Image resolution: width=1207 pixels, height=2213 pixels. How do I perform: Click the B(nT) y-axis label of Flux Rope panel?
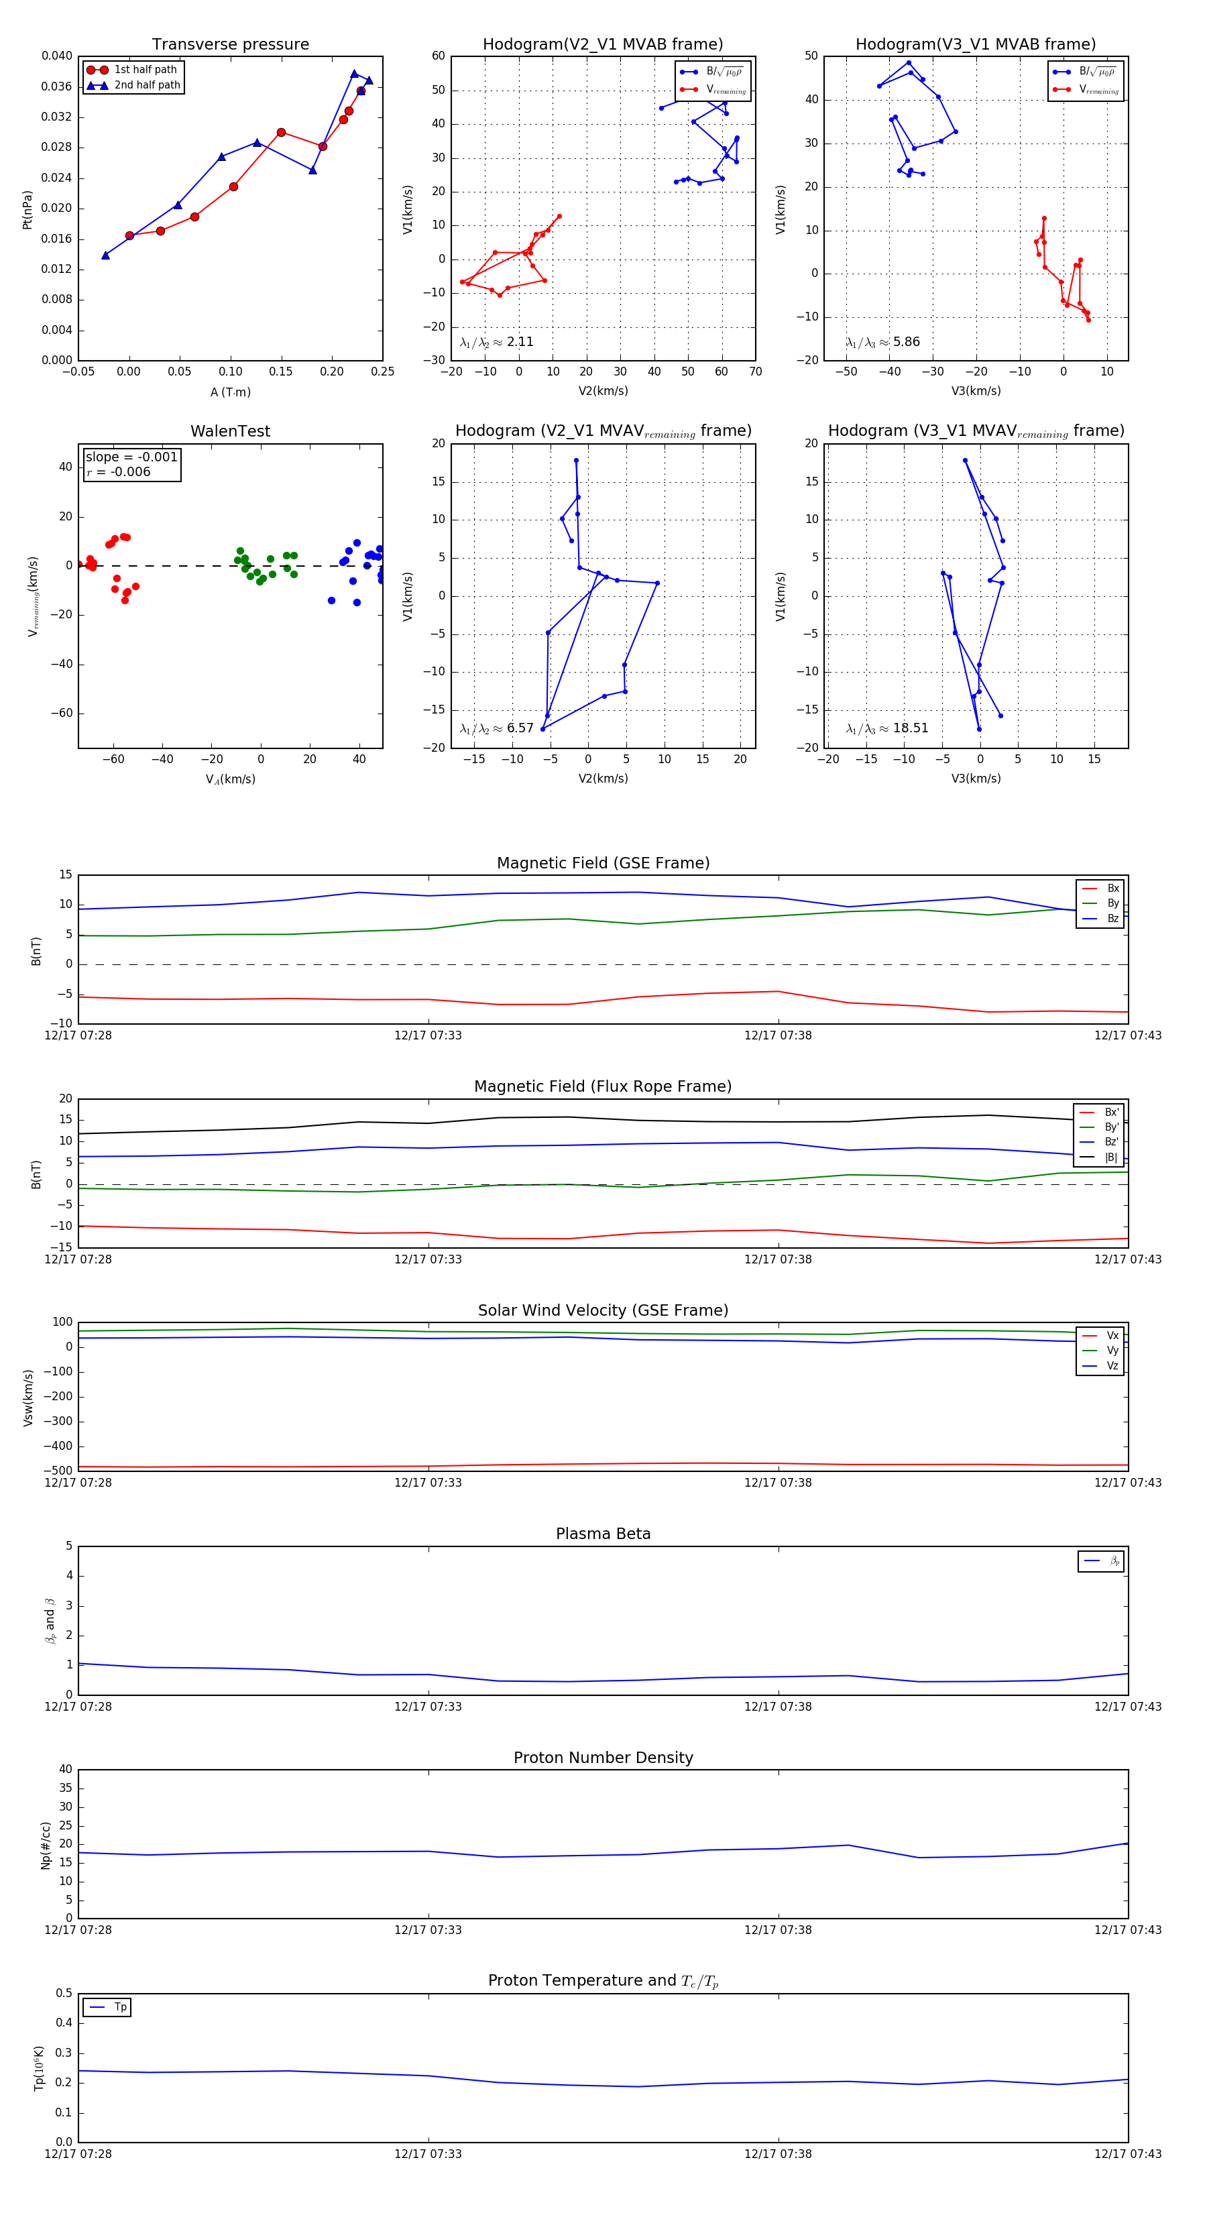pos(36,1174)
